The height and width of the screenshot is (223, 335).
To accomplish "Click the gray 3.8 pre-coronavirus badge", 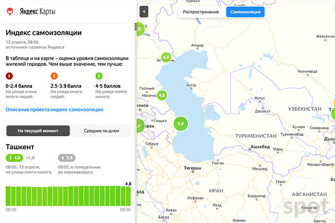I will tap(67, 158).
